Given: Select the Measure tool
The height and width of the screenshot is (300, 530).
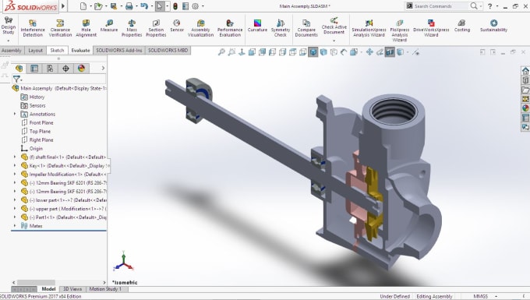Looking at the screenshot, I should [109, 26].
